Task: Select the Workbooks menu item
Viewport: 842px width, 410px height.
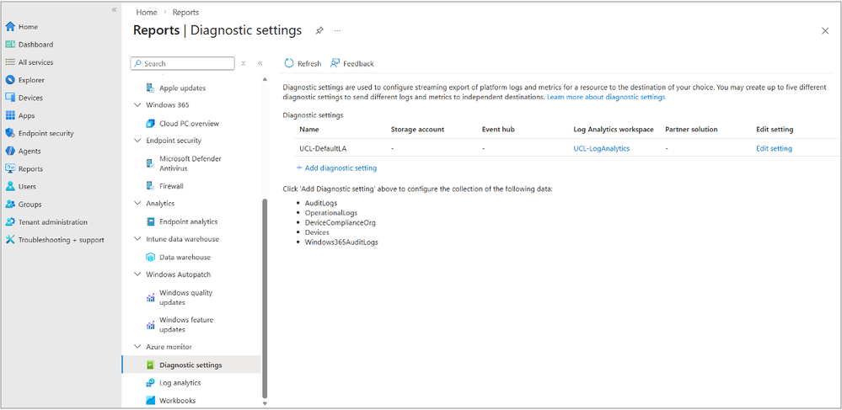Action: [x=177, y=401]
